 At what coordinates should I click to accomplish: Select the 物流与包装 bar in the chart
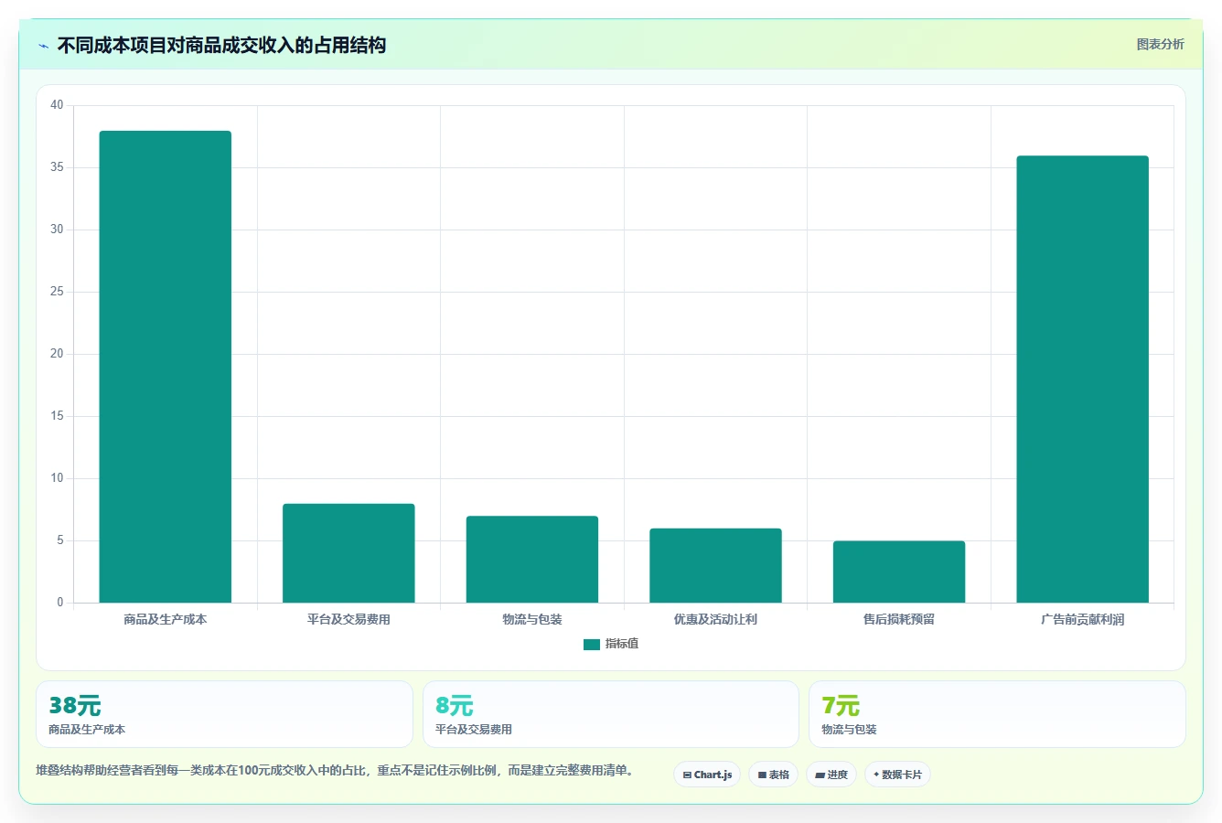click(x=532, y=560)
